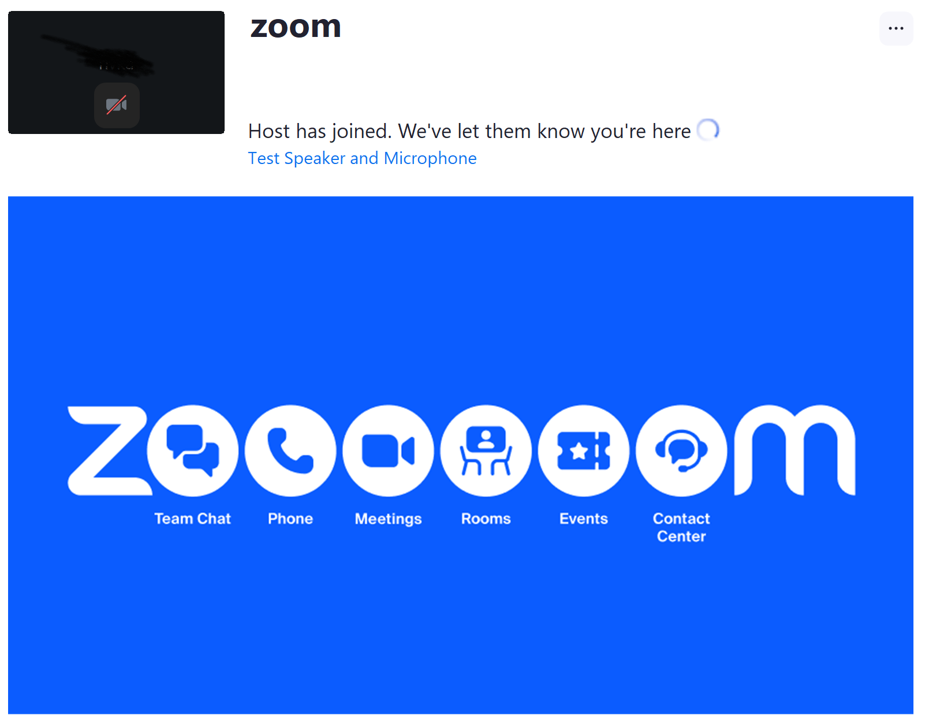Image resolution: width=925 pixels, height=719 pixels.
Task: Click the Events ticket icon
Action: click(584, 450)
